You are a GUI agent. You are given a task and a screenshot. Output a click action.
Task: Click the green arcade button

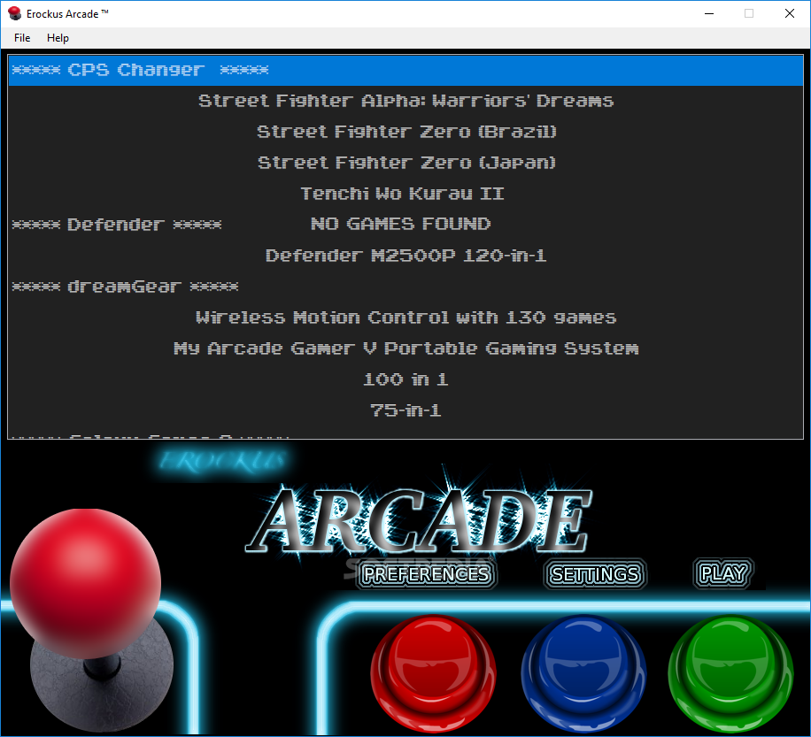pos(730,673)
